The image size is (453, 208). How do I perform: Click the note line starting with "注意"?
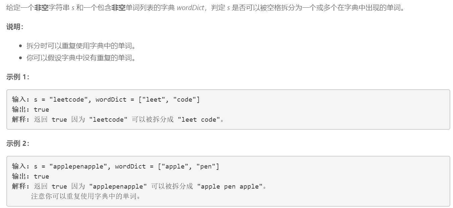pos(86,196)
